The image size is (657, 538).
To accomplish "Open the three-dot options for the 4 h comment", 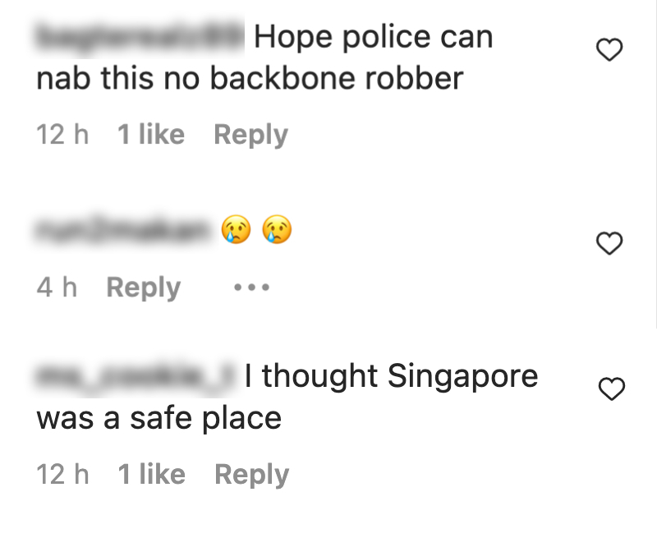I will coord(251,287).
